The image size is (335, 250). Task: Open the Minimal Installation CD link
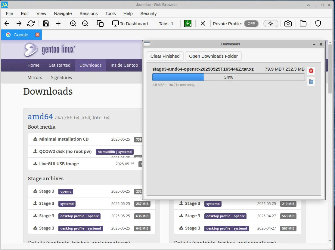click(x=64, y=139)
